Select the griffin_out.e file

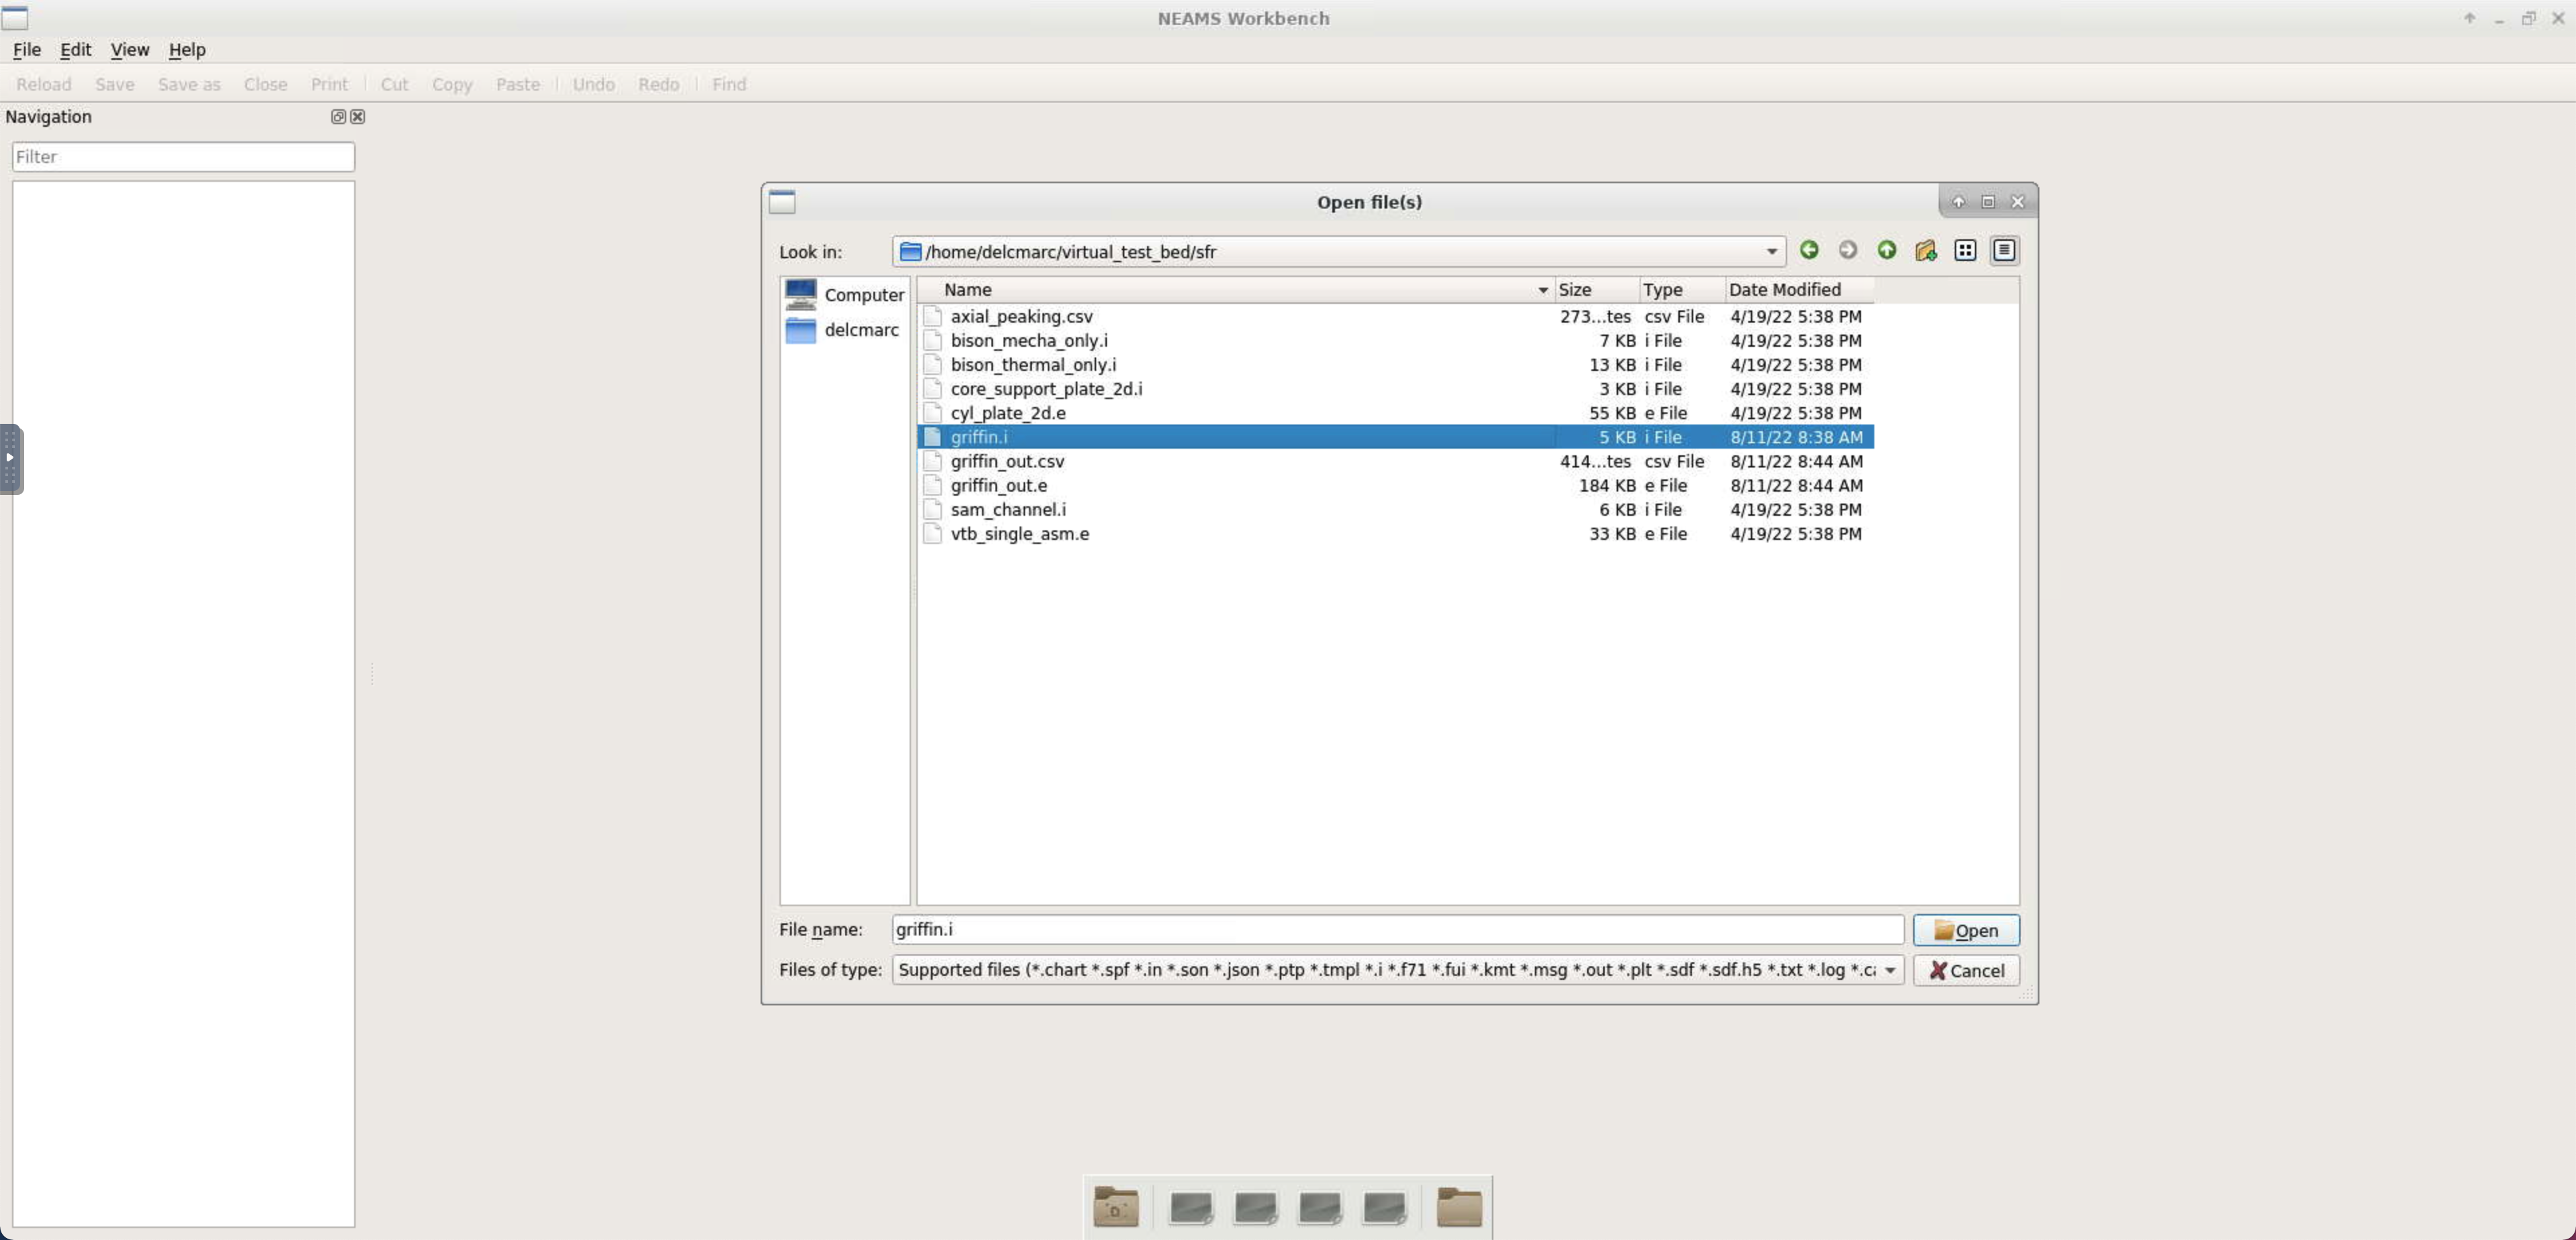point(1395,485)
